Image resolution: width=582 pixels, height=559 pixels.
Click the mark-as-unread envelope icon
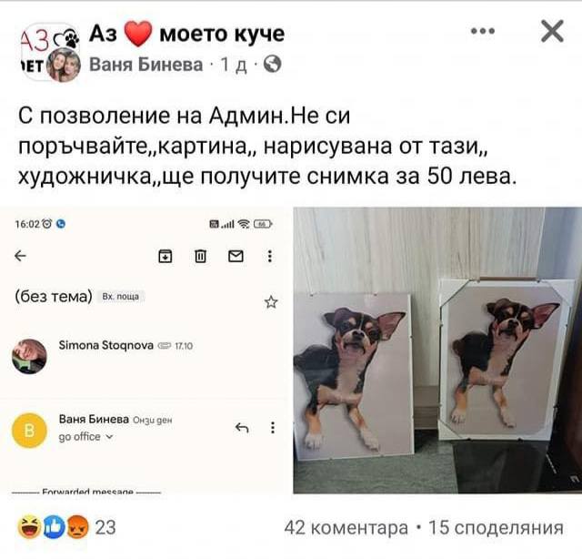click(236, 256)
